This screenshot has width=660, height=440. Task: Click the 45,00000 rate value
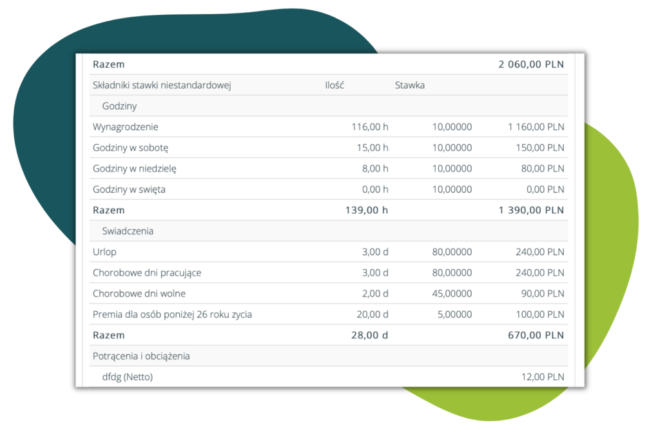(x=452, y=294)
